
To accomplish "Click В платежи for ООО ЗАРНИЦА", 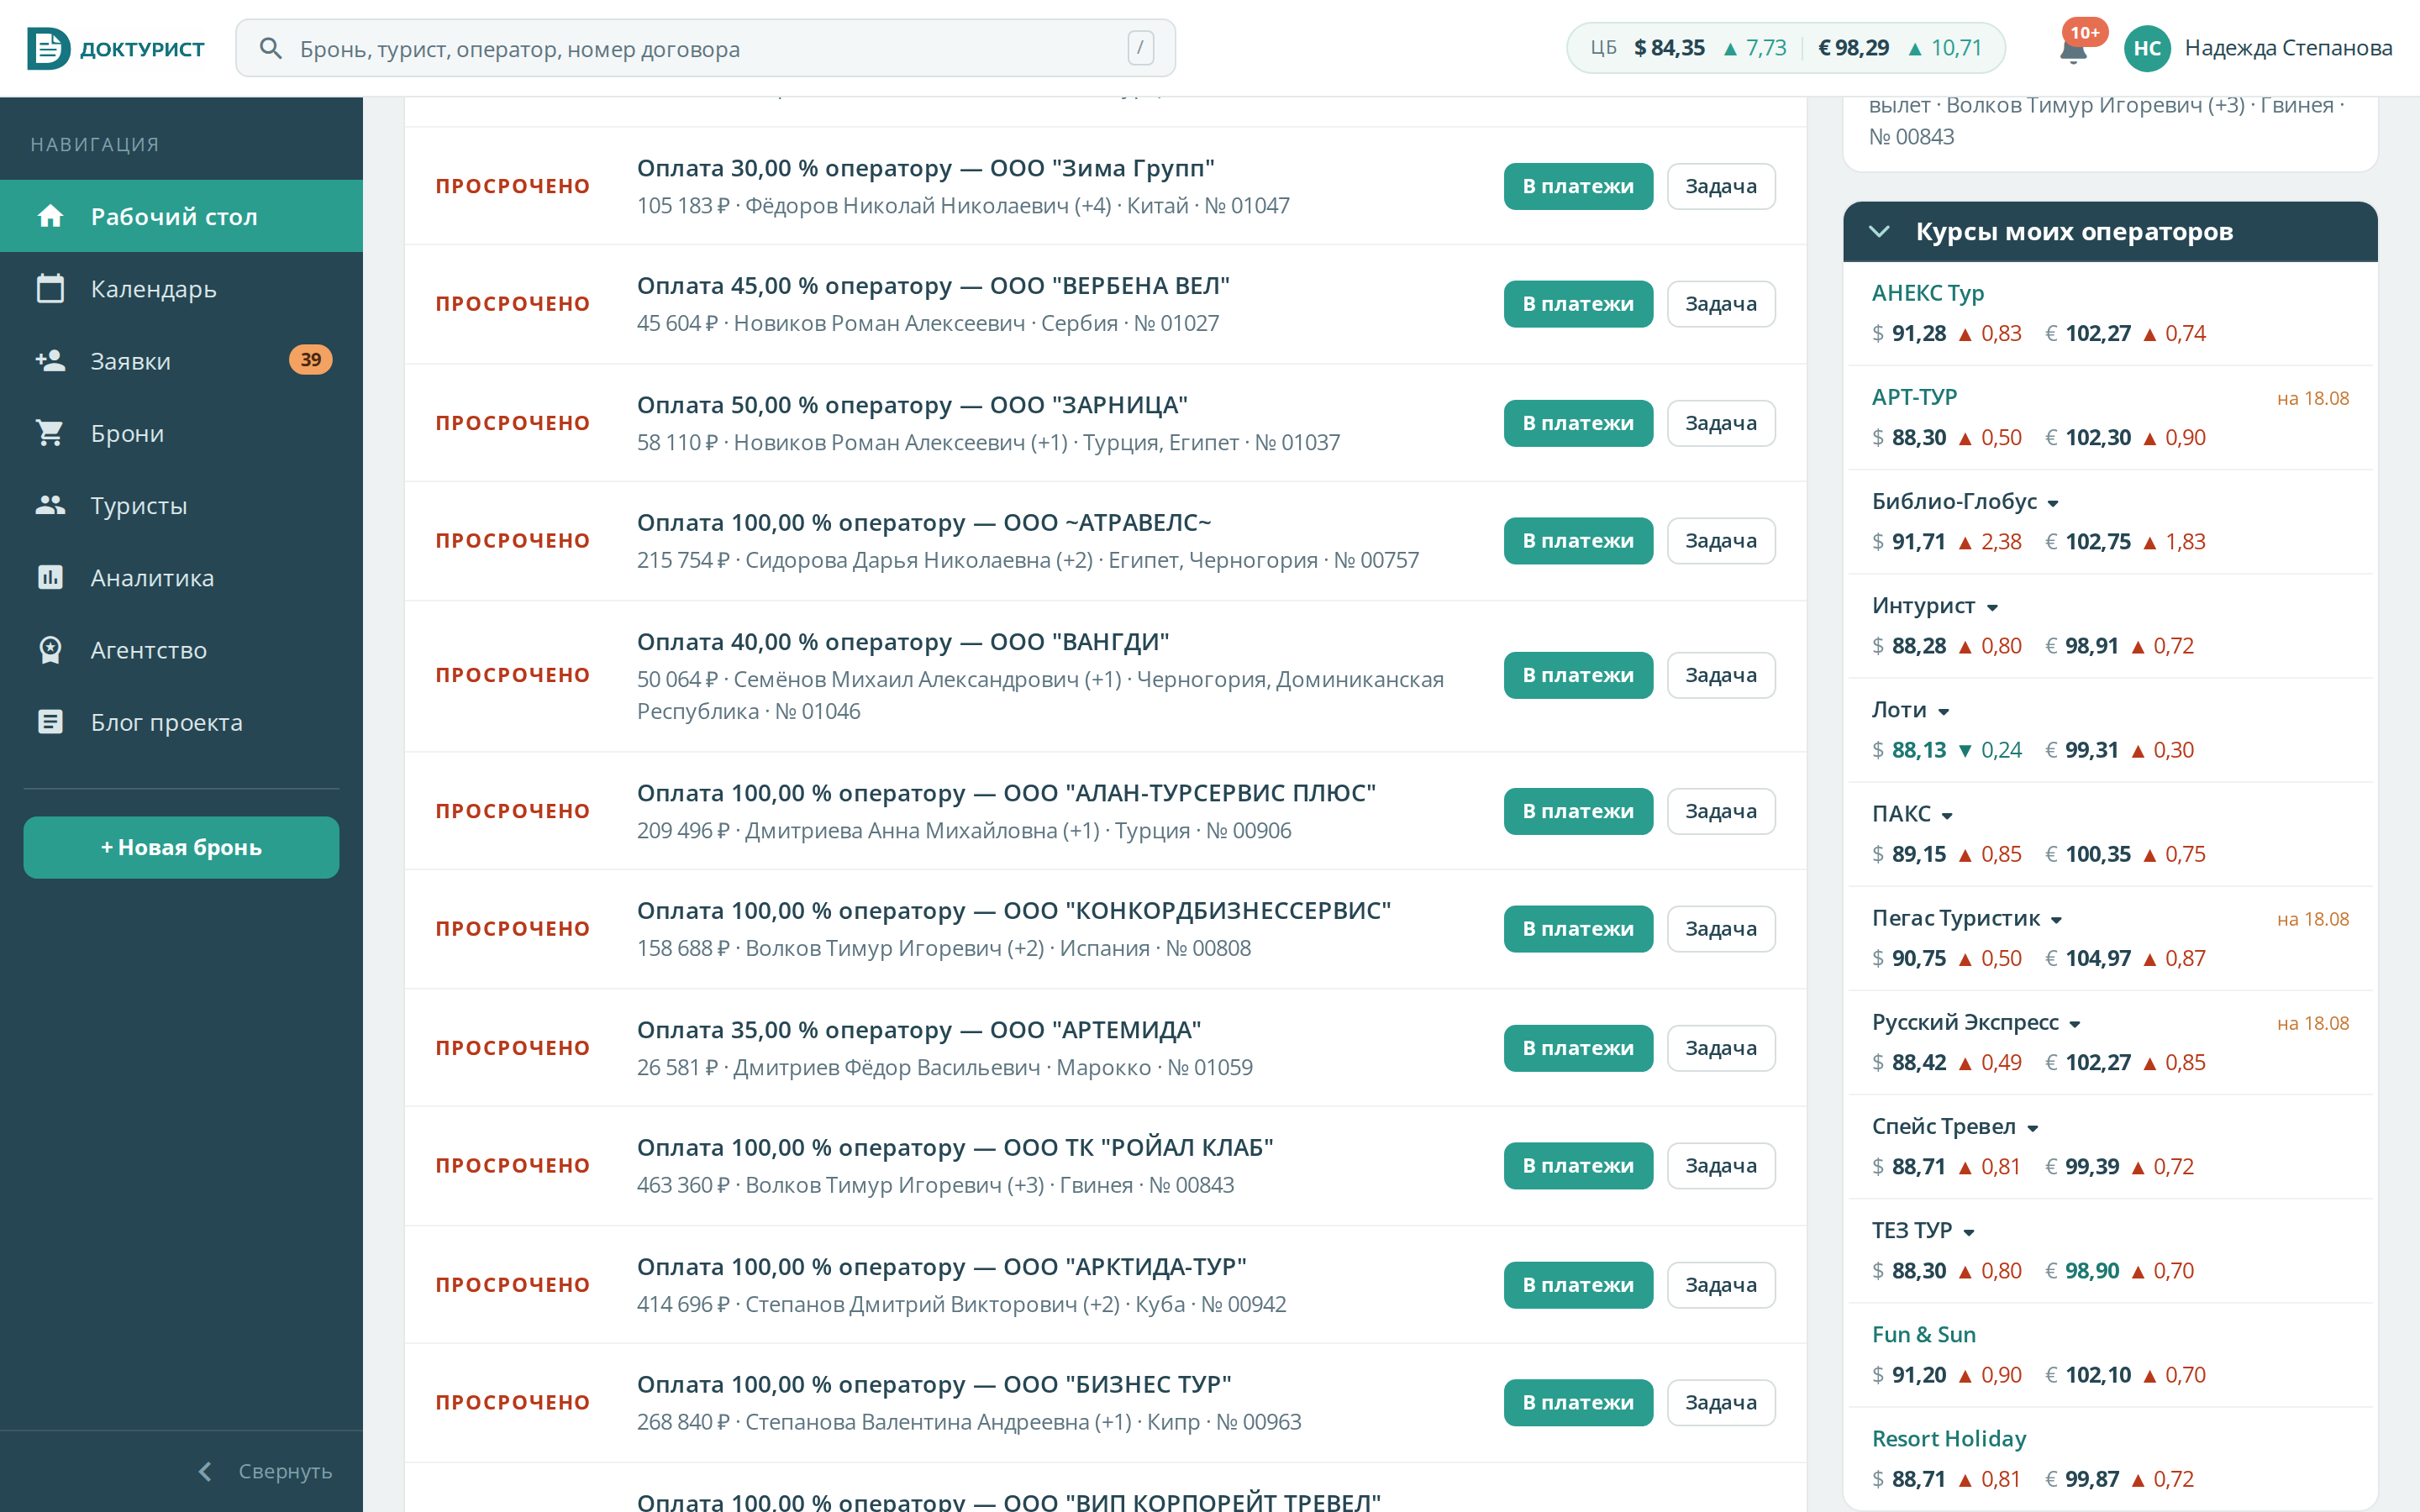I will pyautogui.click(x=1578, y=423).
